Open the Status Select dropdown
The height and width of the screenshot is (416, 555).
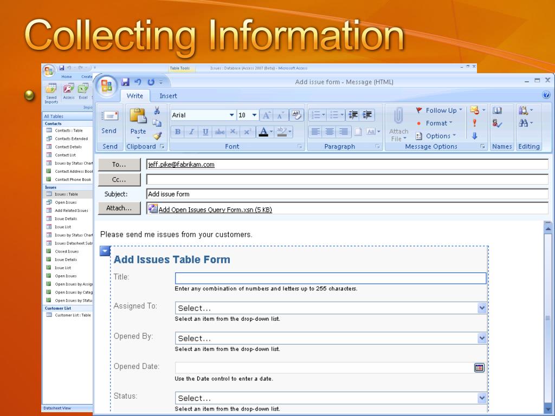[x=482, y=398]
